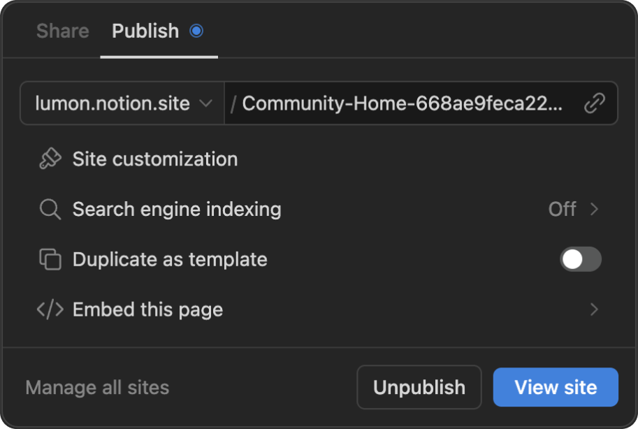Screen dimensions: 638x429
Task: Click the embed code brackets icon
Action: pos(50,310)
